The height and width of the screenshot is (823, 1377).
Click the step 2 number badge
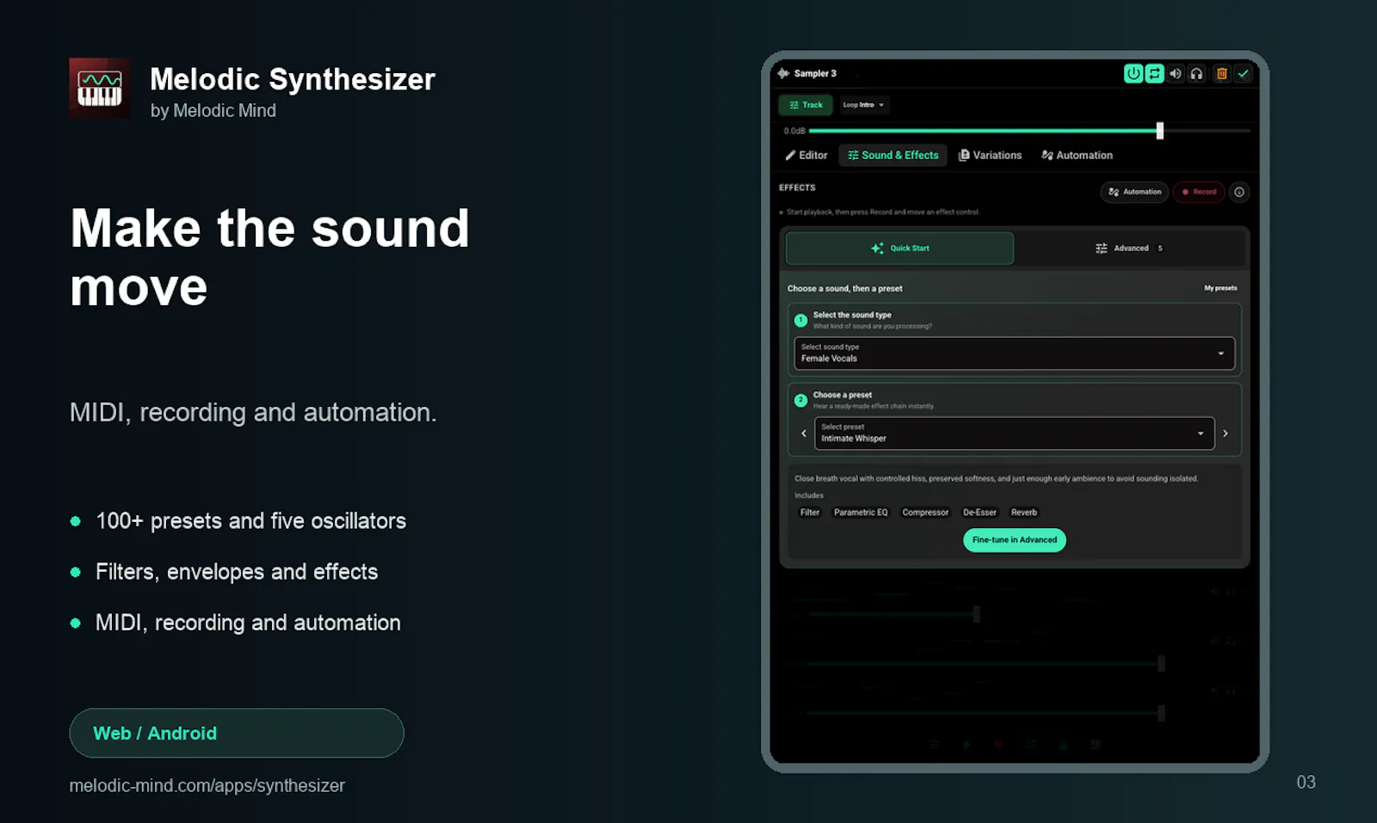point(801,401)
